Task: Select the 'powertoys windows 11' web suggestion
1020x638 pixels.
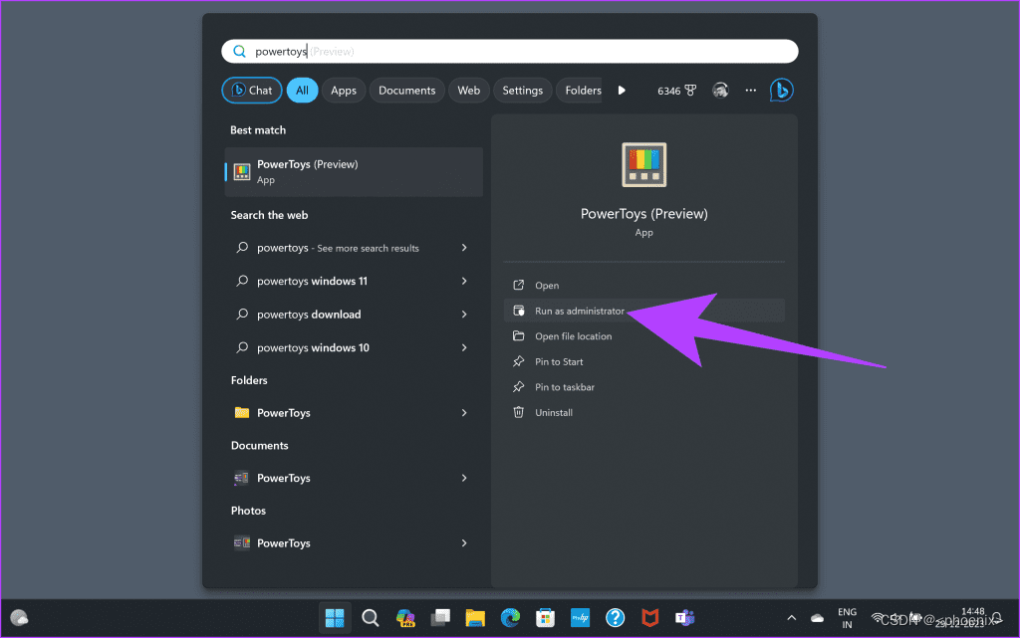Action: [x=354, y=281]
